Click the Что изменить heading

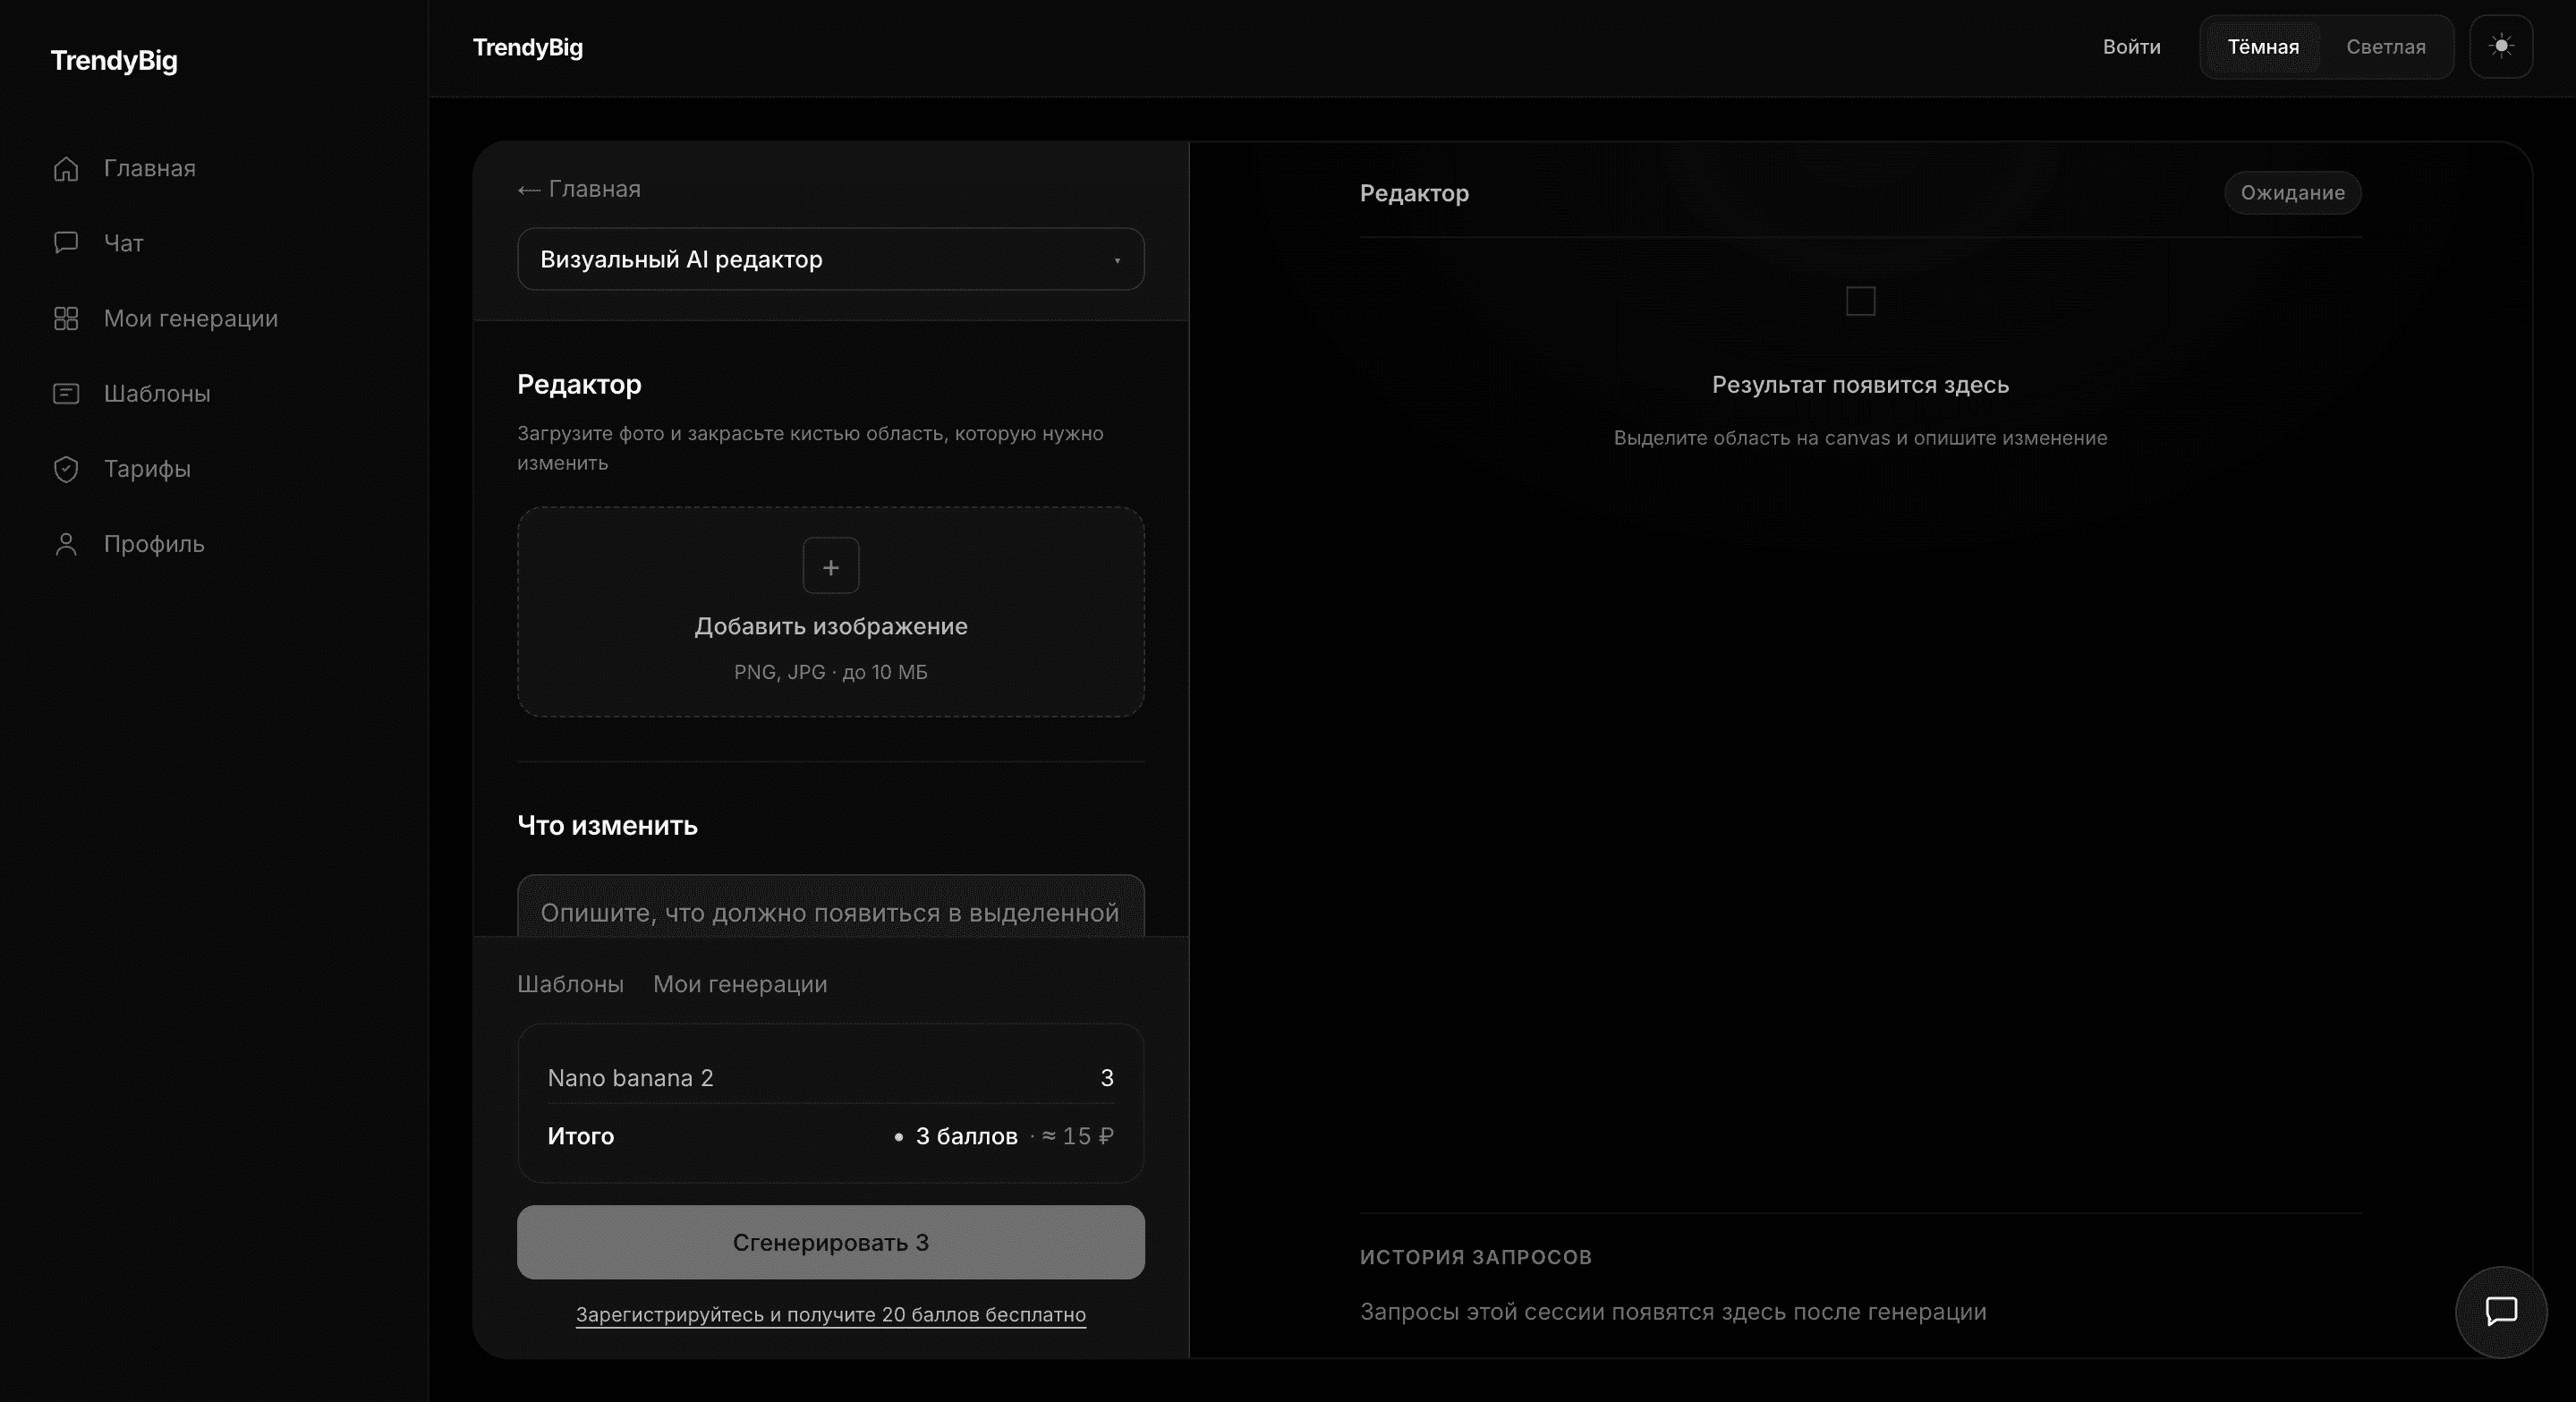coord(607,825)
